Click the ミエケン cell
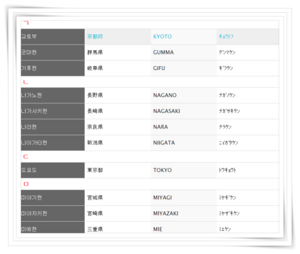This screenshot has height=254, width=300. [248, 227]
